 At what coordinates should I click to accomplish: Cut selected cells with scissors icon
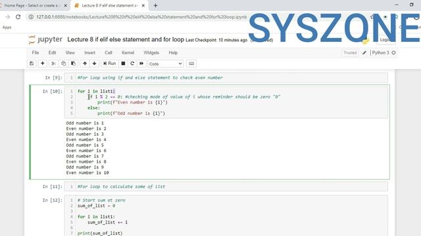53,64
